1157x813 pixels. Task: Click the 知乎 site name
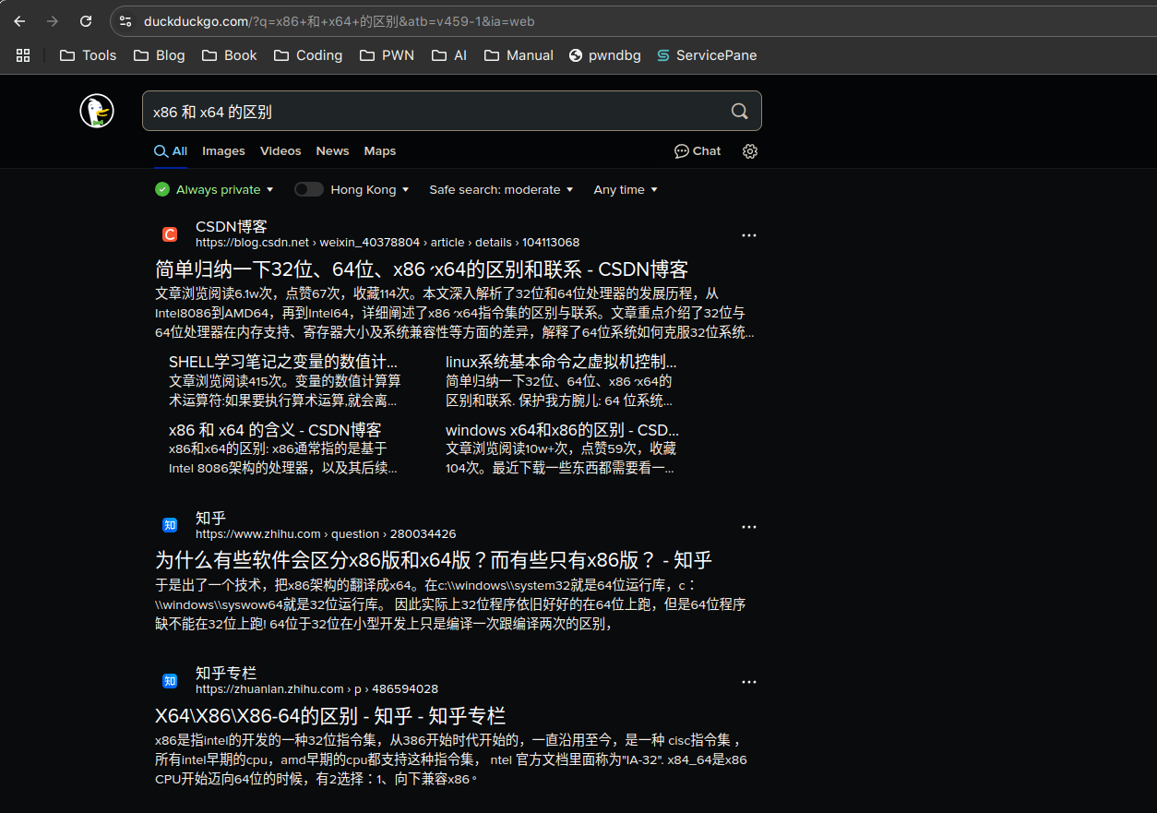coord(210,518)
